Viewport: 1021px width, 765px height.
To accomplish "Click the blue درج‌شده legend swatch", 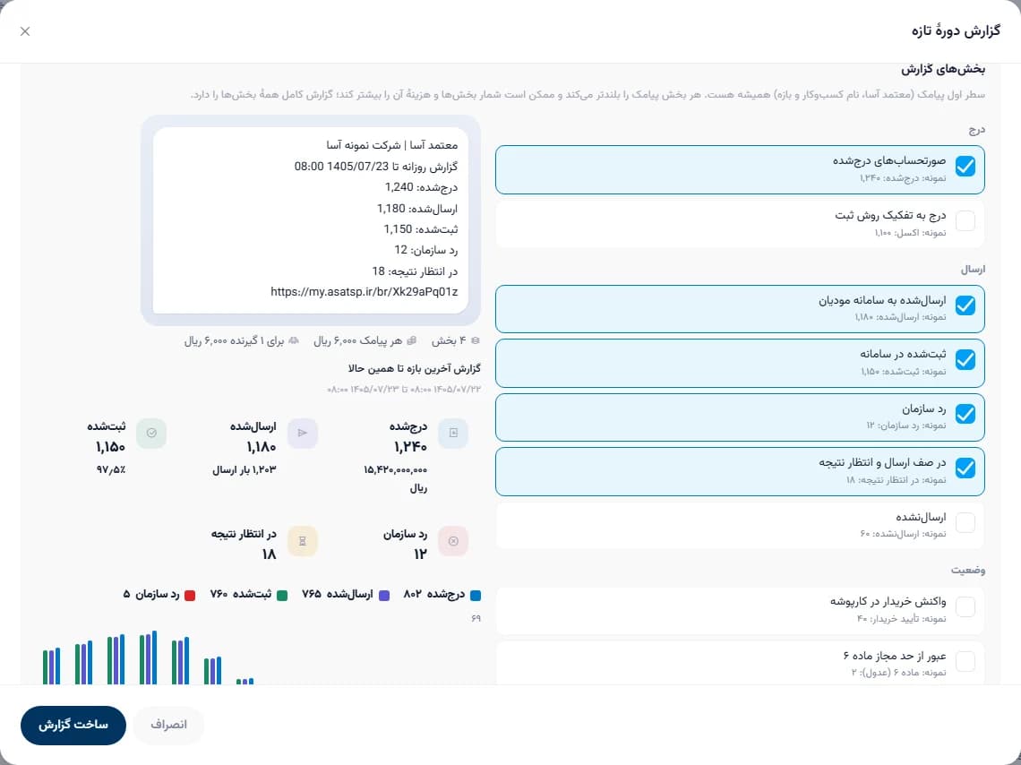I will tap(476, 596).
